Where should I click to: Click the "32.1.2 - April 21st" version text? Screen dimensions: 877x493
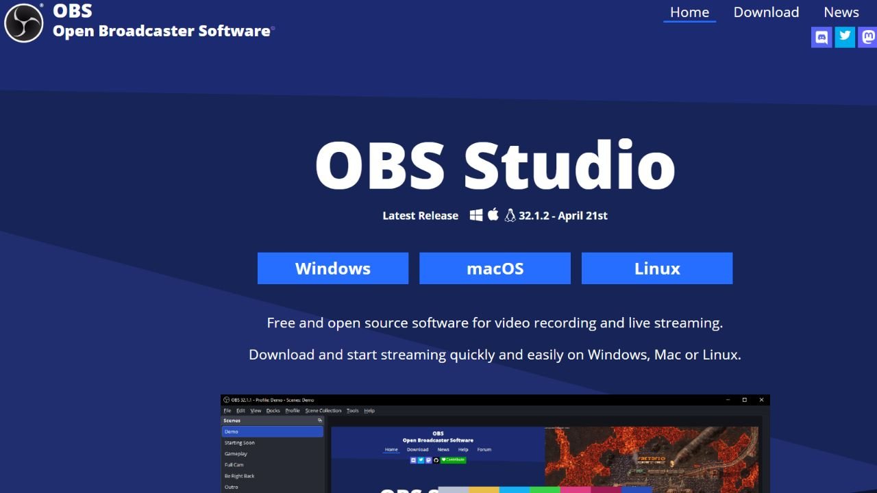pyautogui.click(x=563, y=216)
